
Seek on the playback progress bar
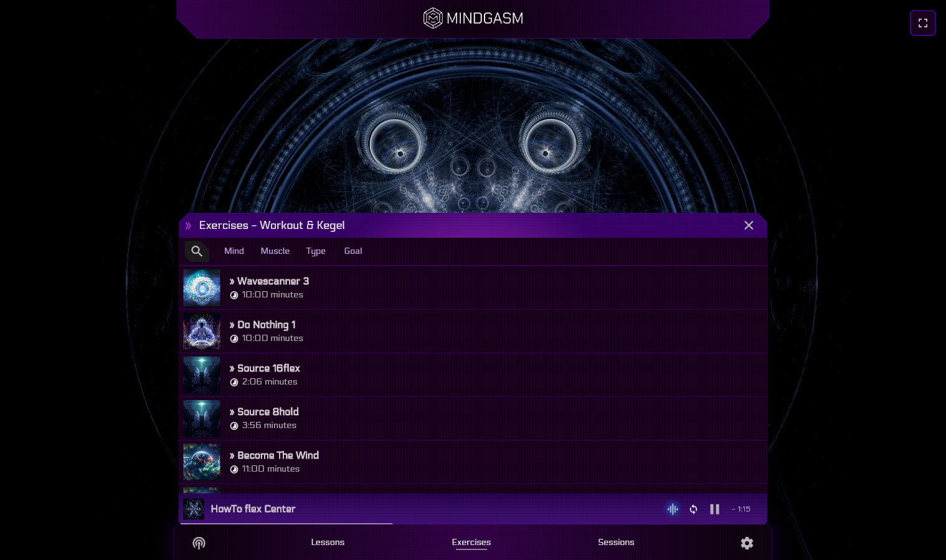coord(473,523)
